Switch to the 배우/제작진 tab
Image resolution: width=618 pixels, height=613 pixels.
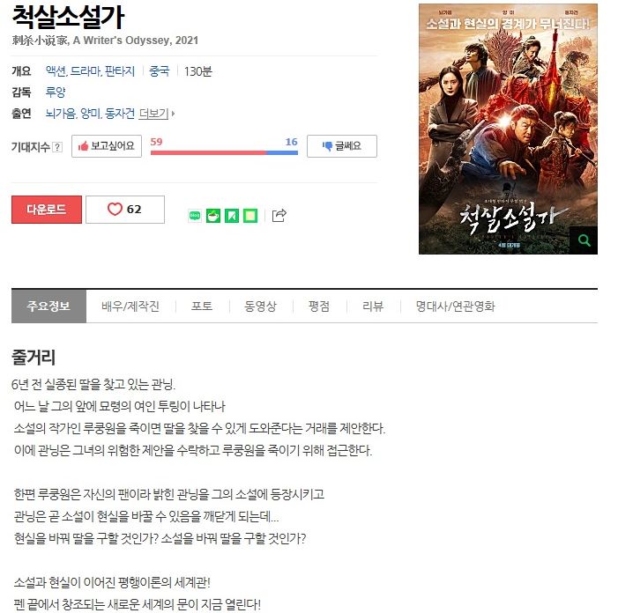130,306
